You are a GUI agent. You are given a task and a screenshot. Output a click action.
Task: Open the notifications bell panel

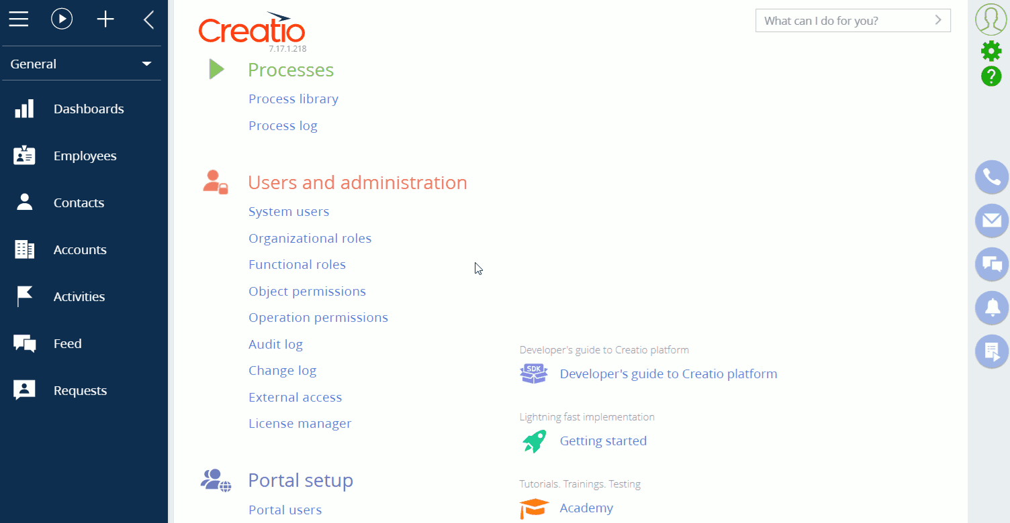tap(992, 308)
